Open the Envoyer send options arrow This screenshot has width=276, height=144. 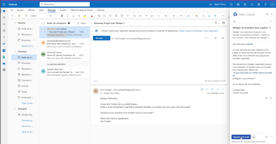(x=108, y=38)
